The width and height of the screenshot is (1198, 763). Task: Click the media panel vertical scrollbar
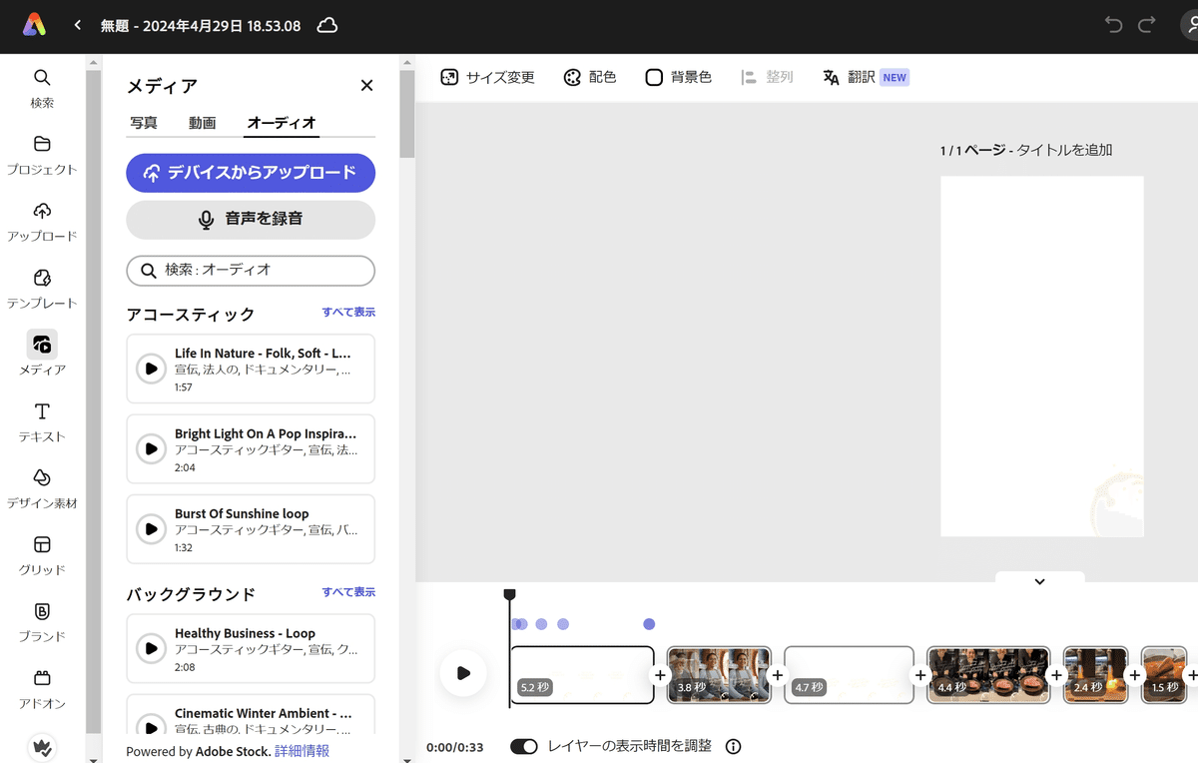tap(406, 113)
